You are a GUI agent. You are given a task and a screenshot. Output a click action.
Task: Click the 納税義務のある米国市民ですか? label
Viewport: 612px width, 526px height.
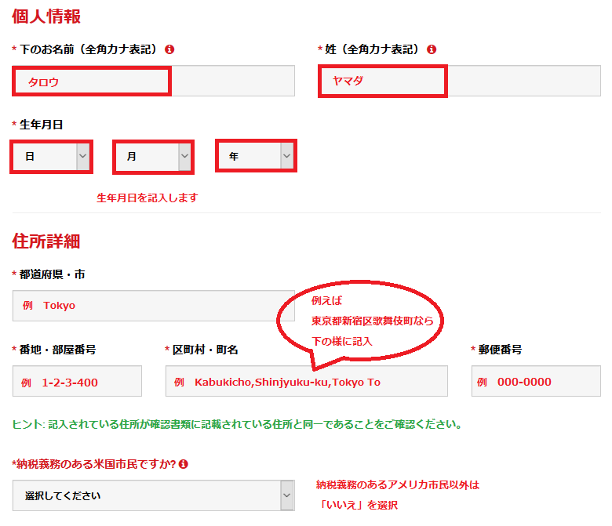pyautogui.click(x=94, y=464)
